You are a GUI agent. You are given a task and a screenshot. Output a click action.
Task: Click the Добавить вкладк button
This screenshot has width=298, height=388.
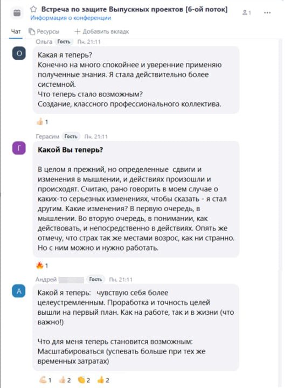(102, 31)
